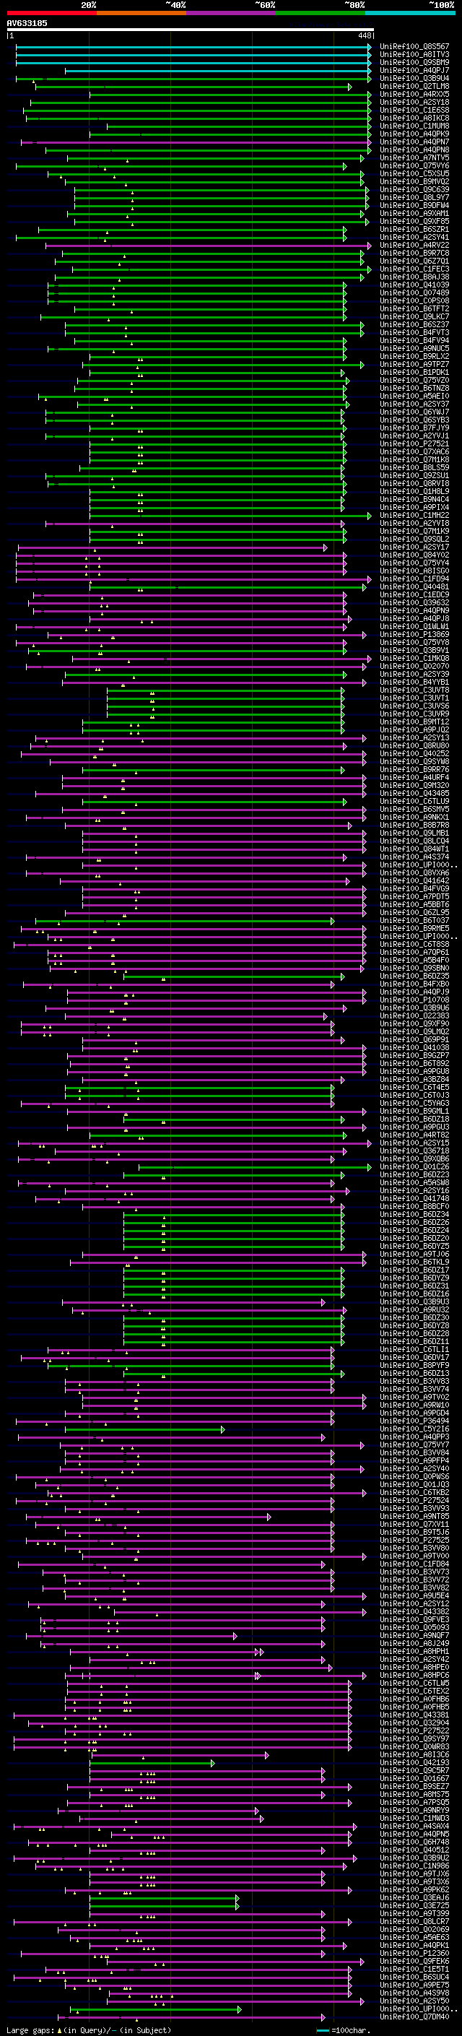Select hit label UniRef100_B6TFT2
The width and height of the screenshot is (462, 2036).
[x=414, y=308]
